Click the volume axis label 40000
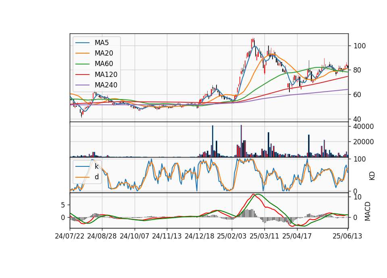Viewport: 387px width, 278px height. tap(364, 127)
